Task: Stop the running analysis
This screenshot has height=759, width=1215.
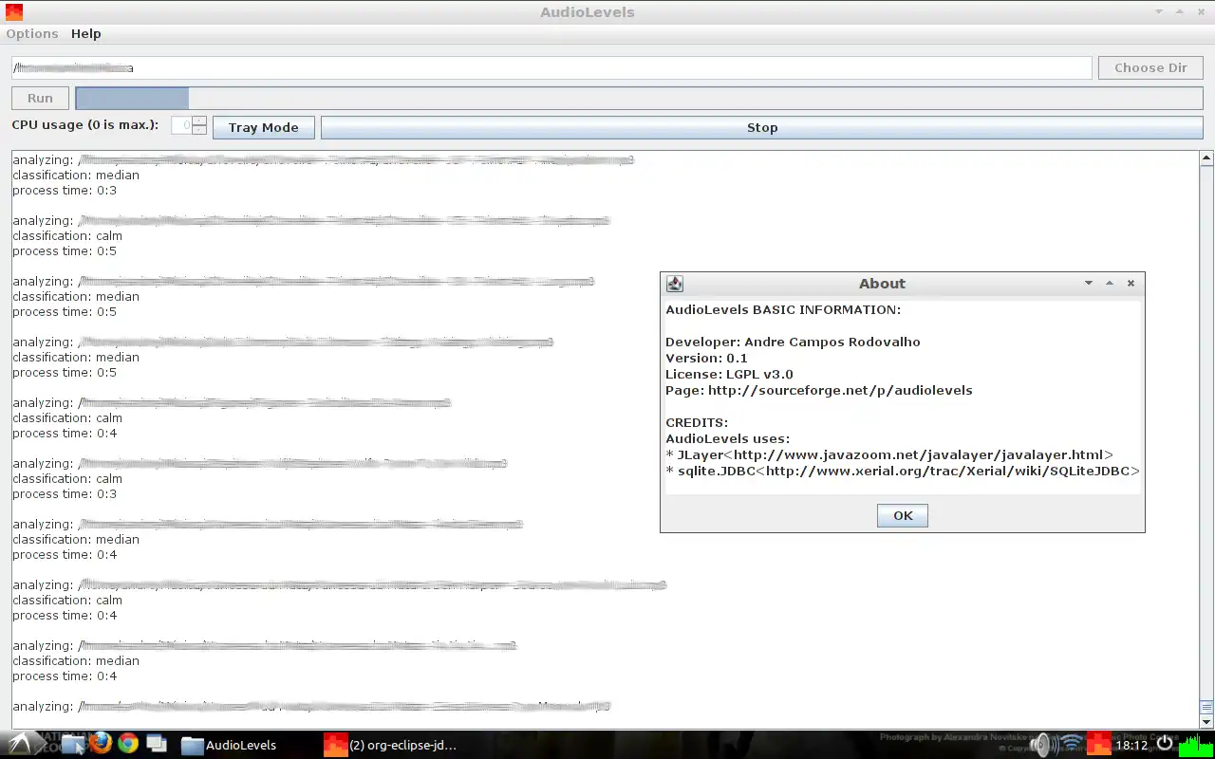Action: click(x=762, y=127)
